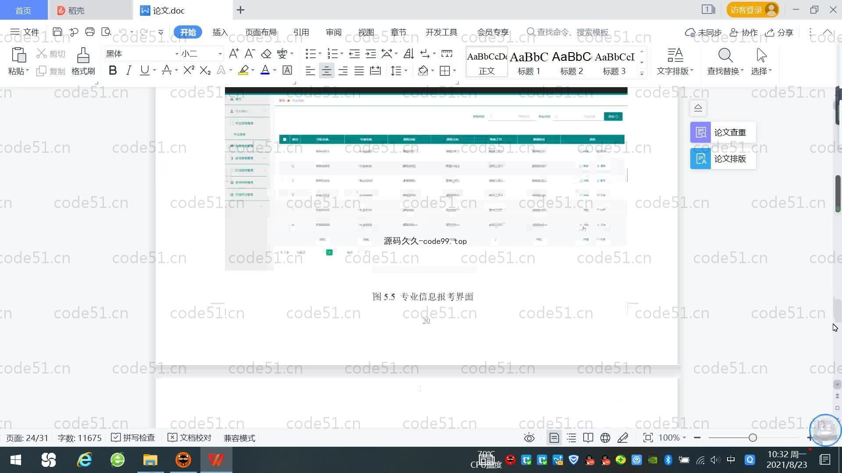Toggle italic formatting
Screen dimensions: 842x473
(x=128, y=71)
